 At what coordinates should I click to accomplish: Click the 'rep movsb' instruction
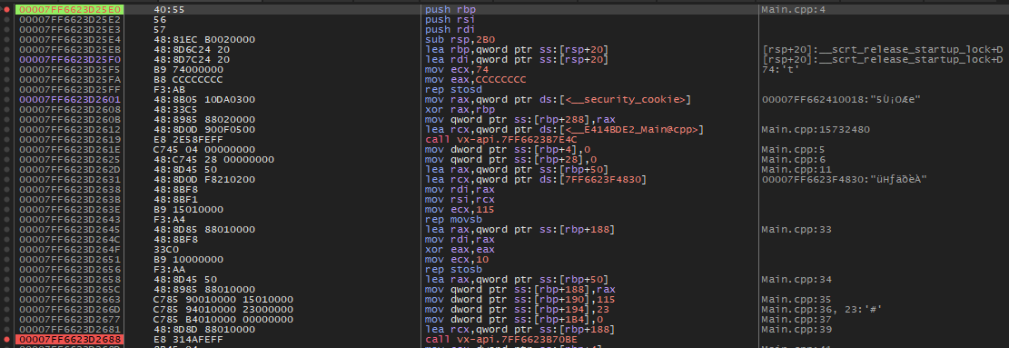453,219
